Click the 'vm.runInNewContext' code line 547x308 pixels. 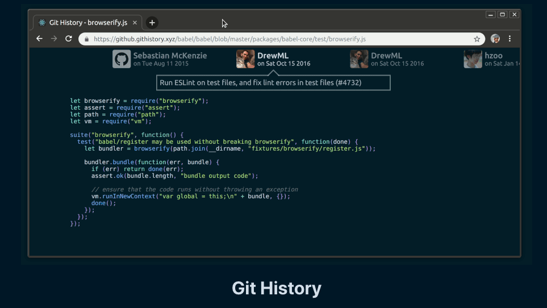click(191, 197)
